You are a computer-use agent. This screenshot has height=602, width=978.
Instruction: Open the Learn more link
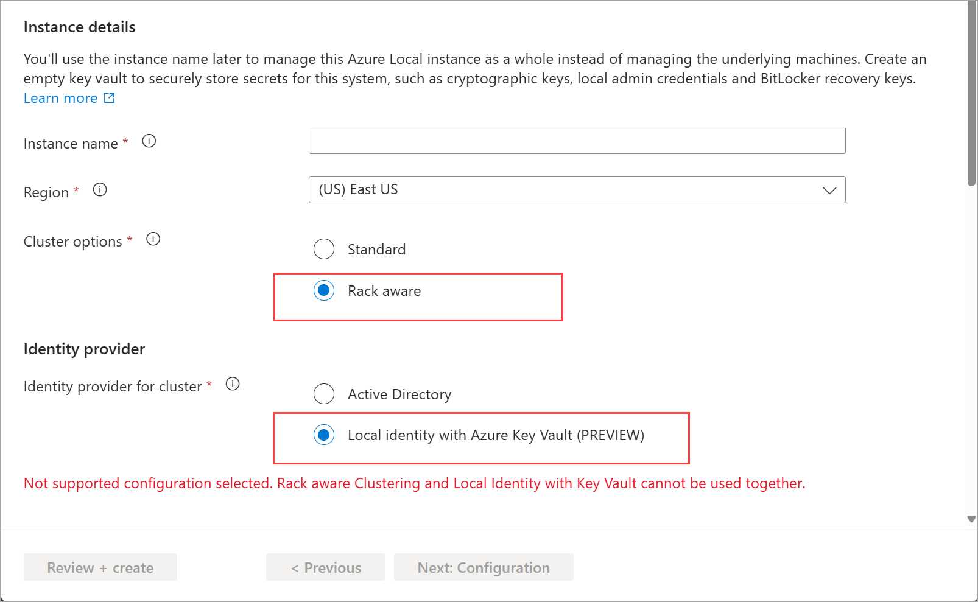(60, 98)
